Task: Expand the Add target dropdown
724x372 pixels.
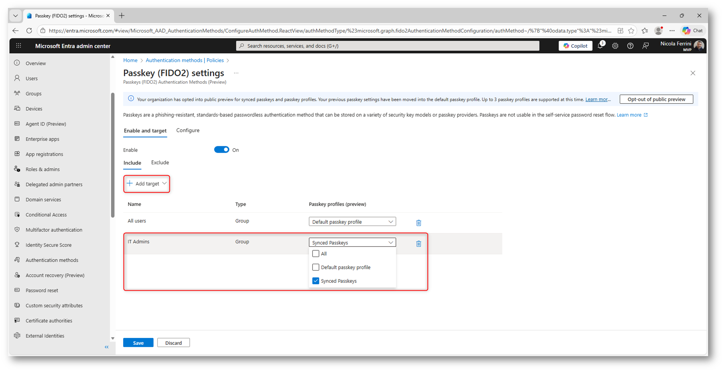Action: point(147,184)
